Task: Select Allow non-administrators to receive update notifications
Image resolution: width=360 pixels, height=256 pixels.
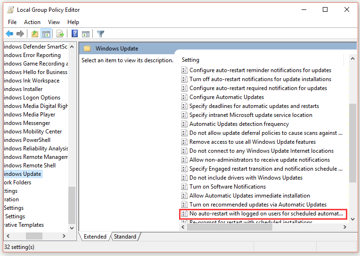Action: coord(260,160)
